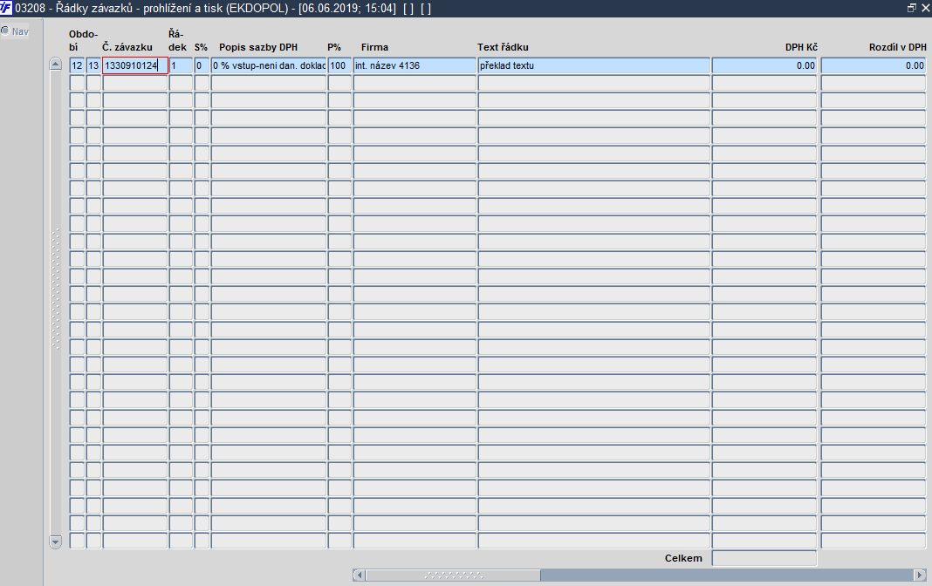
Task: Click the horizontal scrollbar thumb
Action: (x=453, y=575)
